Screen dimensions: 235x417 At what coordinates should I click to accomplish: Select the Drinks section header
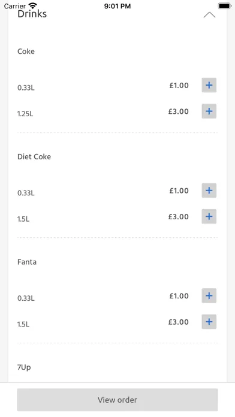pos(32,14)
